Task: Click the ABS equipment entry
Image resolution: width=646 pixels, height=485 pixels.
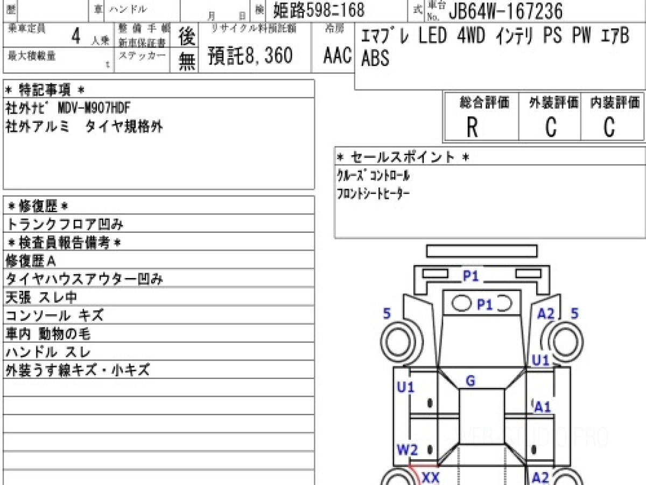Action: pyautogui.click(x=376, y=58)
